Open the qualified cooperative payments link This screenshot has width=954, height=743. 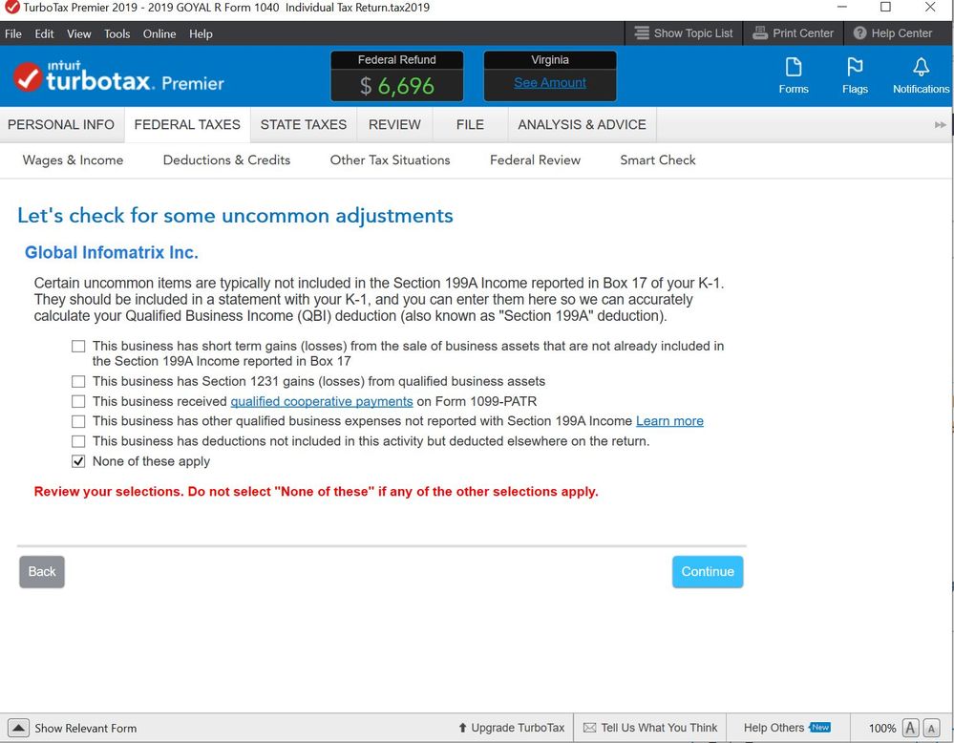[x=322, y=402]
